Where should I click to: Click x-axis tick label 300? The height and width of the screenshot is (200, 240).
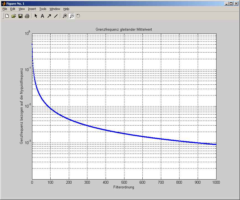87,182
